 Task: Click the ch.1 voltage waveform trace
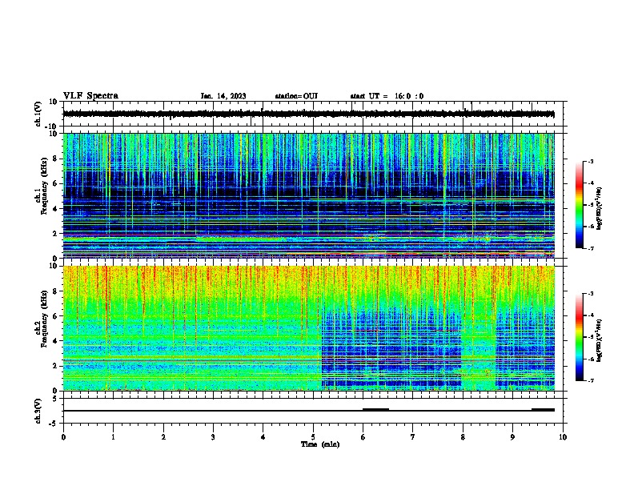(x=308, y=114)
